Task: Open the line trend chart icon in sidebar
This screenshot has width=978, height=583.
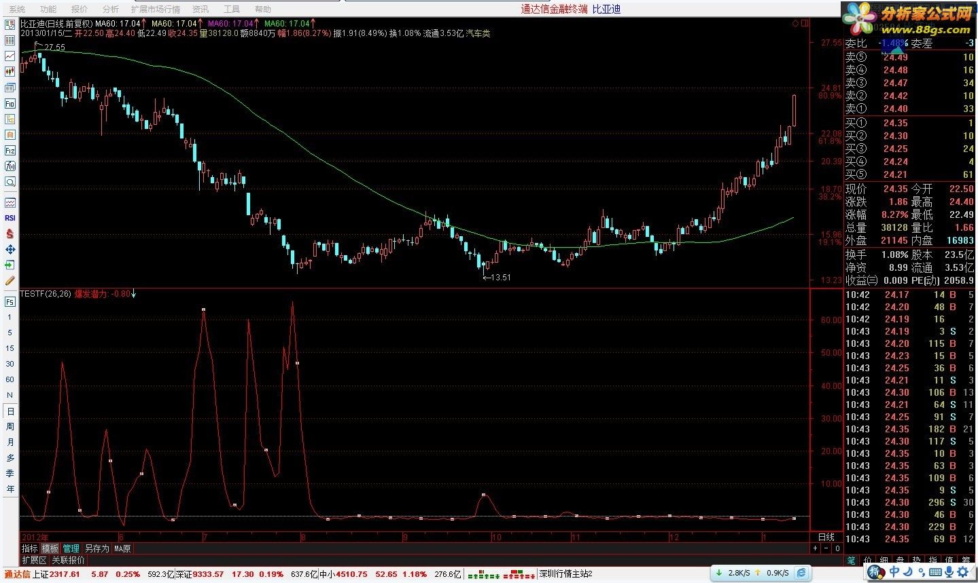Action: (10, 56)
